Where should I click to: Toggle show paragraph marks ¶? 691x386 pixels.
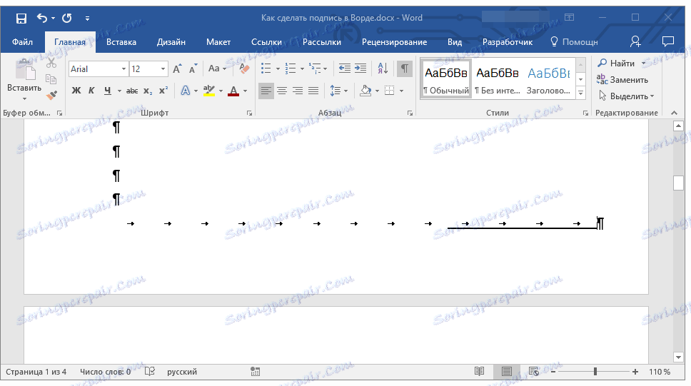point(404,68)
